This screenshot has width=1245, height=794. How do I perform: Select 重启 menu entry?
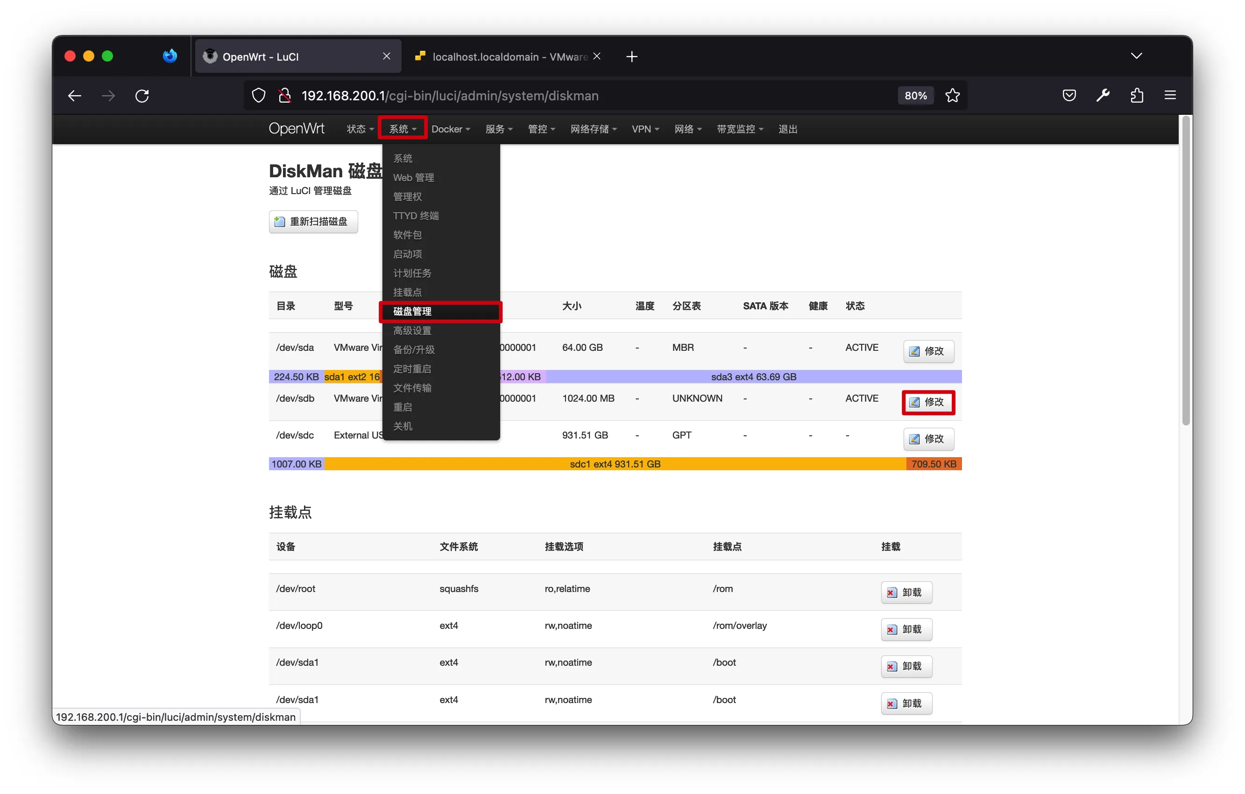[x=441, y=407]
